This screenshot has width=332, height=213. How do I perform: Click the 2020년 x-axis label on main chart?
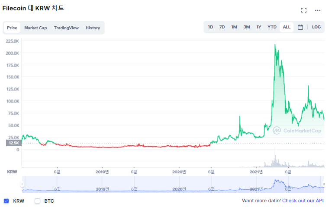tap(179, 172)
